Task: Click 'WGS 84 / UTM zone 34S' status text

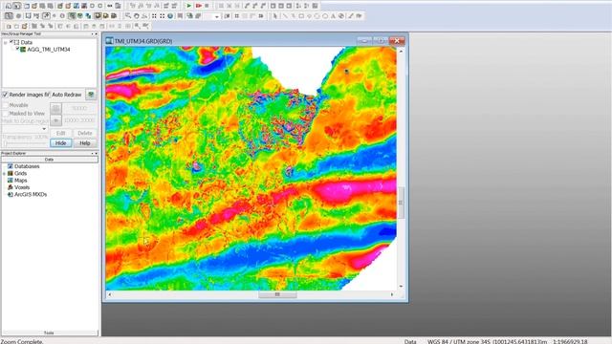Action: [x=459, y=341]
